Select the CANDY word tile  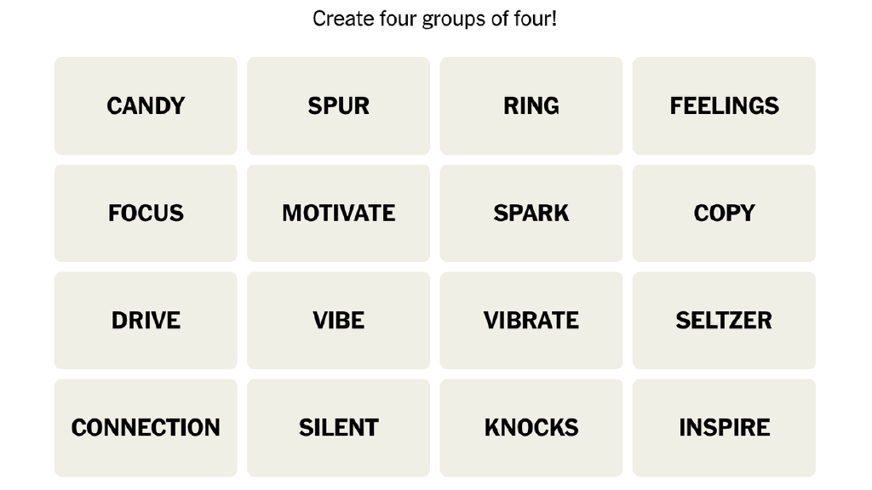coord(146,105)
